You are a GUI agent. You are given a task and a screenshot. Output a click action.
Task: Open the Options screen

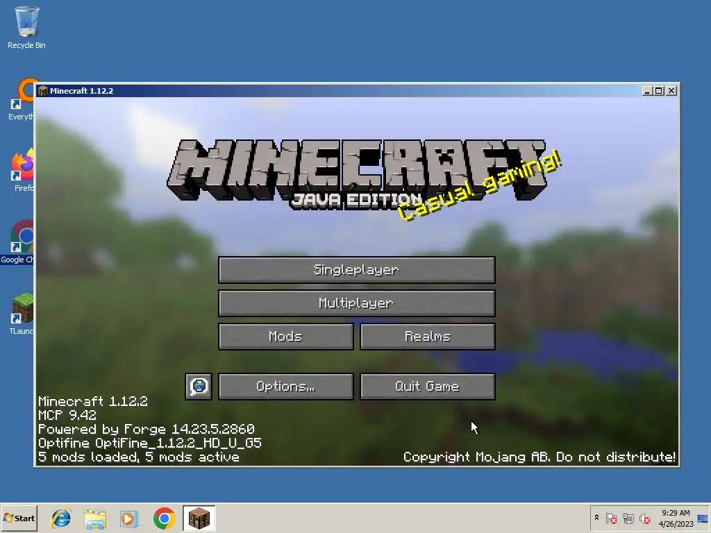(x=285, y=386)
